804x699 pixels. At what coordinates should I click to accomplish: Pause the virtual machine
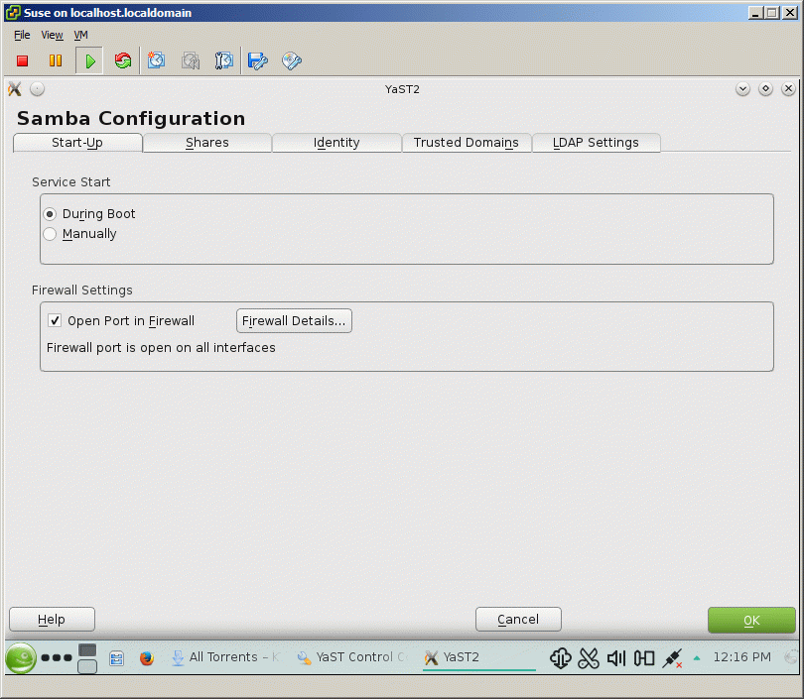pyautogui.click(x=56, y=60)
